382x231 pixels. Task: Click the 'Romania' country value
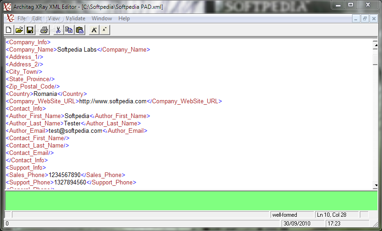click(x=45, y=94)
